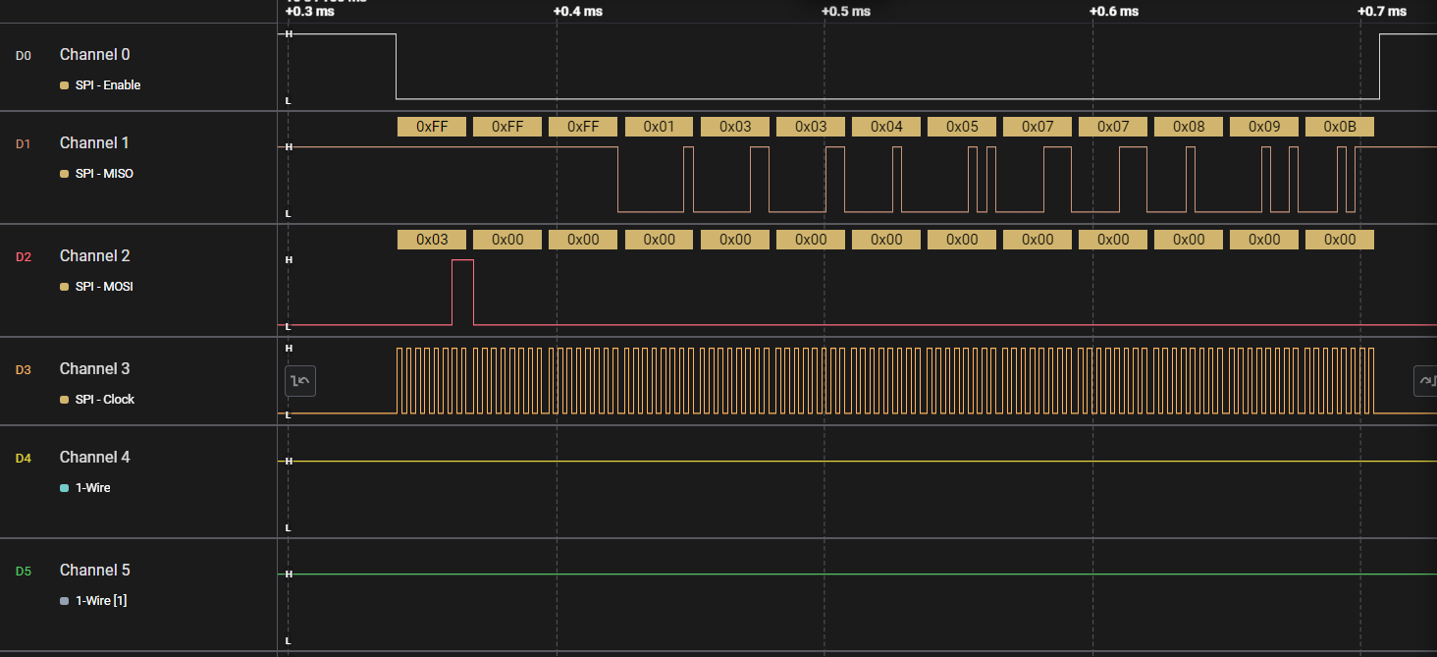The image size is (1437, 657).
Task: Select the MOSI 0x03 decoded byte bubble
Action: point(432,240)
